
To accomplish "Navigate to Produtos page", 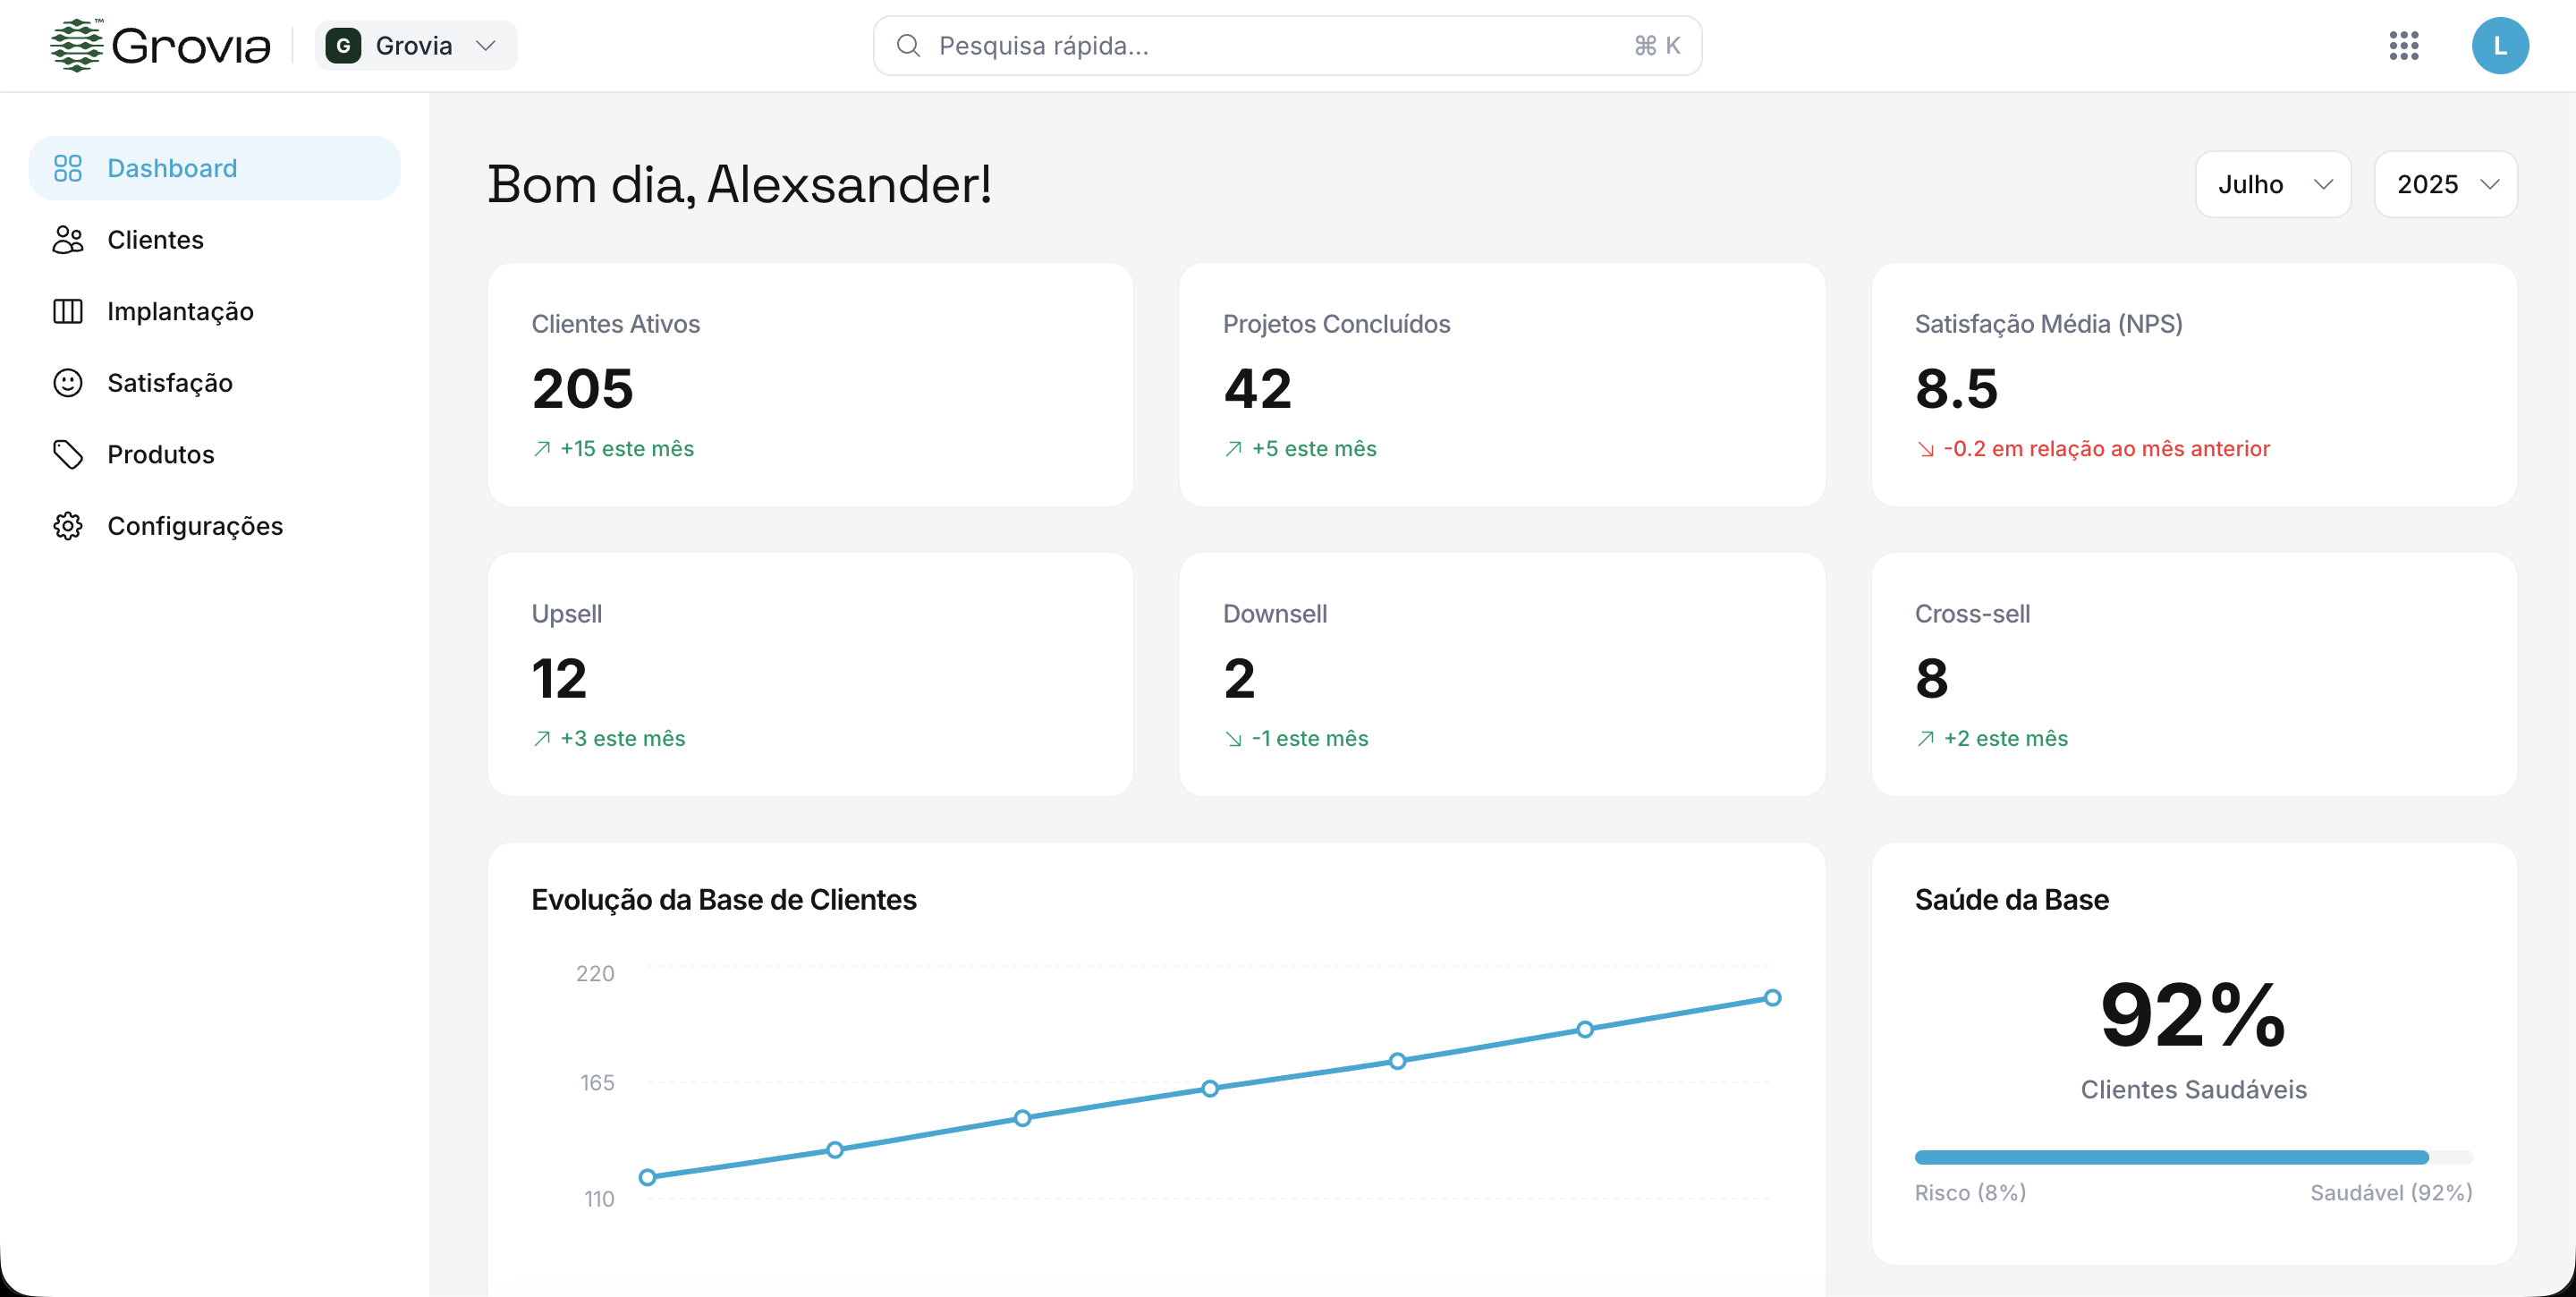I will (215, 454).
